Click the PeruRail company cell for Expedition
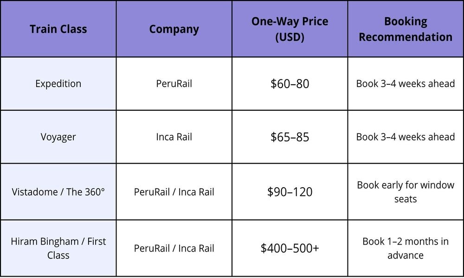Viewport: 464px width, 278px height. point(174,84)
